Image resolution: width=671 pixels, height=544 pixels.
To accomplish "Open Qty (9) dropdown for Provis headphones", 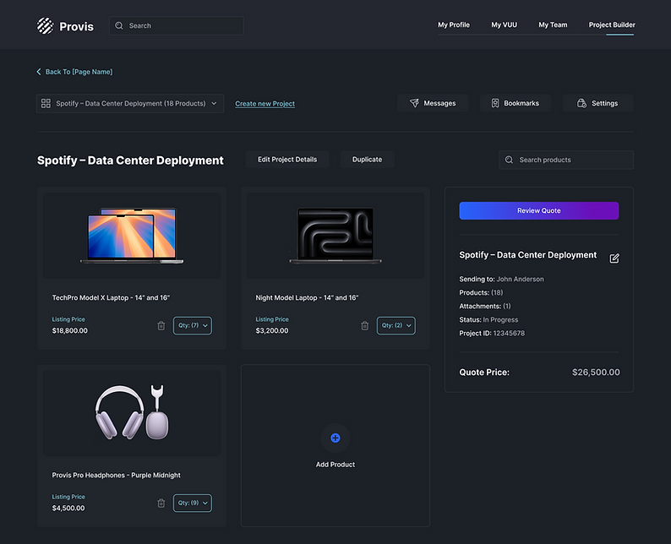I will point(193,503).
